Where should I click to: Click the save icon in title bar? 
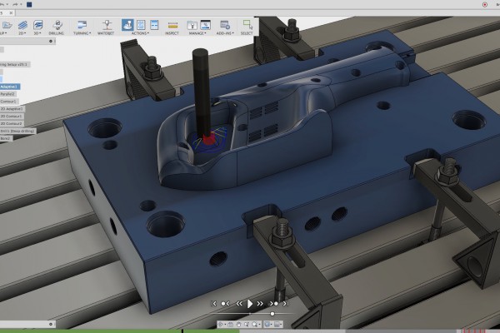pos(29,4)
